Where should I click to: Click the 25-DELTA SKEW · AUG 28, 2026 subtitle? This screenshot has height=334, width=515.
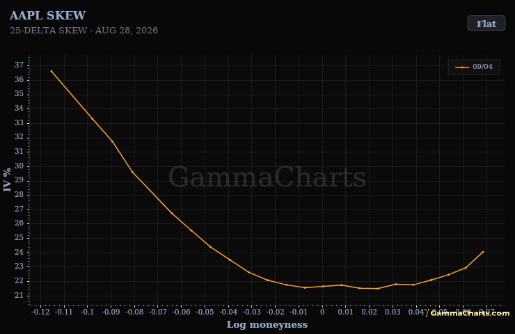(x=84, y=31)
